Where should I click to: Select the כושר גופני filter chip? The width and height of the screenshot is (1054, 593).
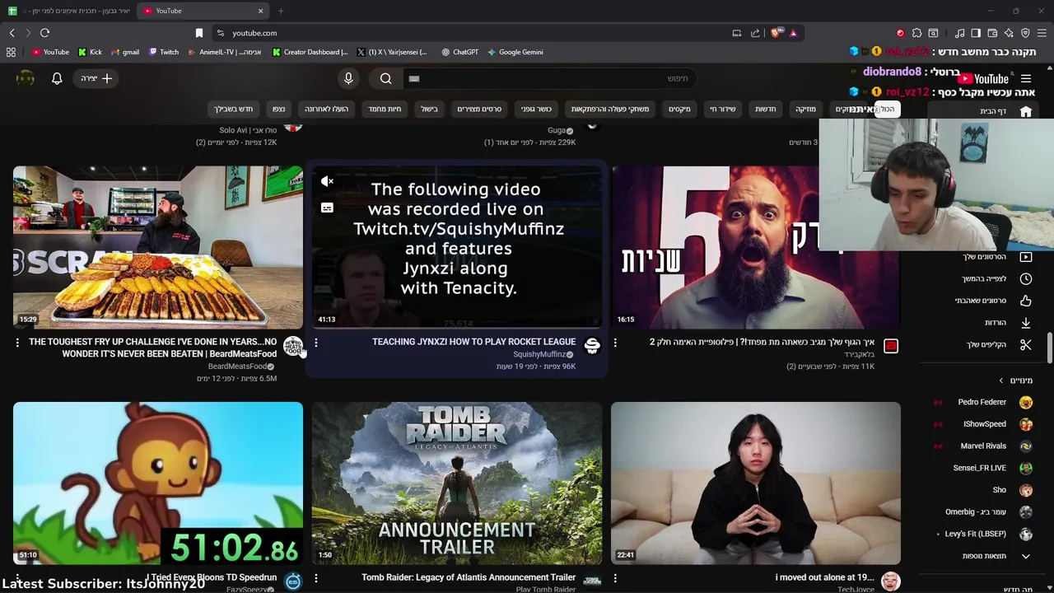click(536, 109)
